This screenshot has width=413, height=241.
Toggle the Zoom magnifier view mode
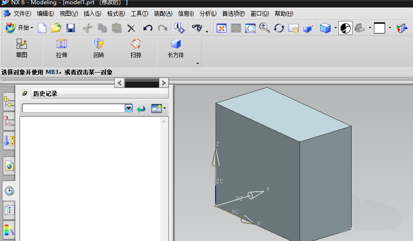(265, 28)
